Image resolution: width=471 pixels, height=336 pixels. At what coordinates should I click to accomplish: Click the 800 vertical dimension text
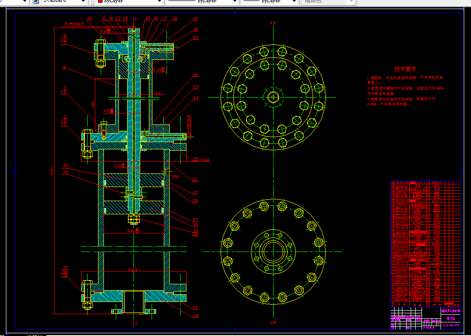pos(93,104)
